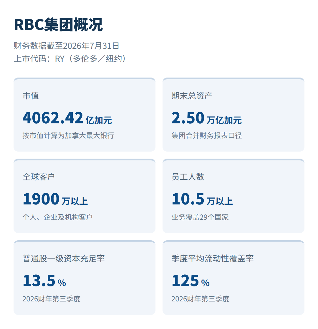The image size is (318, 329).
Task: Click the 期末总资产 card label
Action: coord(192,96)
